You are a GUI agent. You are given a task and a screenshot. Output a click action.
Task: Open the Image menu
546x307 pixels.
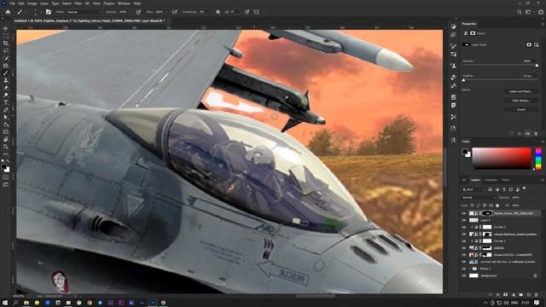pos(32,3)
